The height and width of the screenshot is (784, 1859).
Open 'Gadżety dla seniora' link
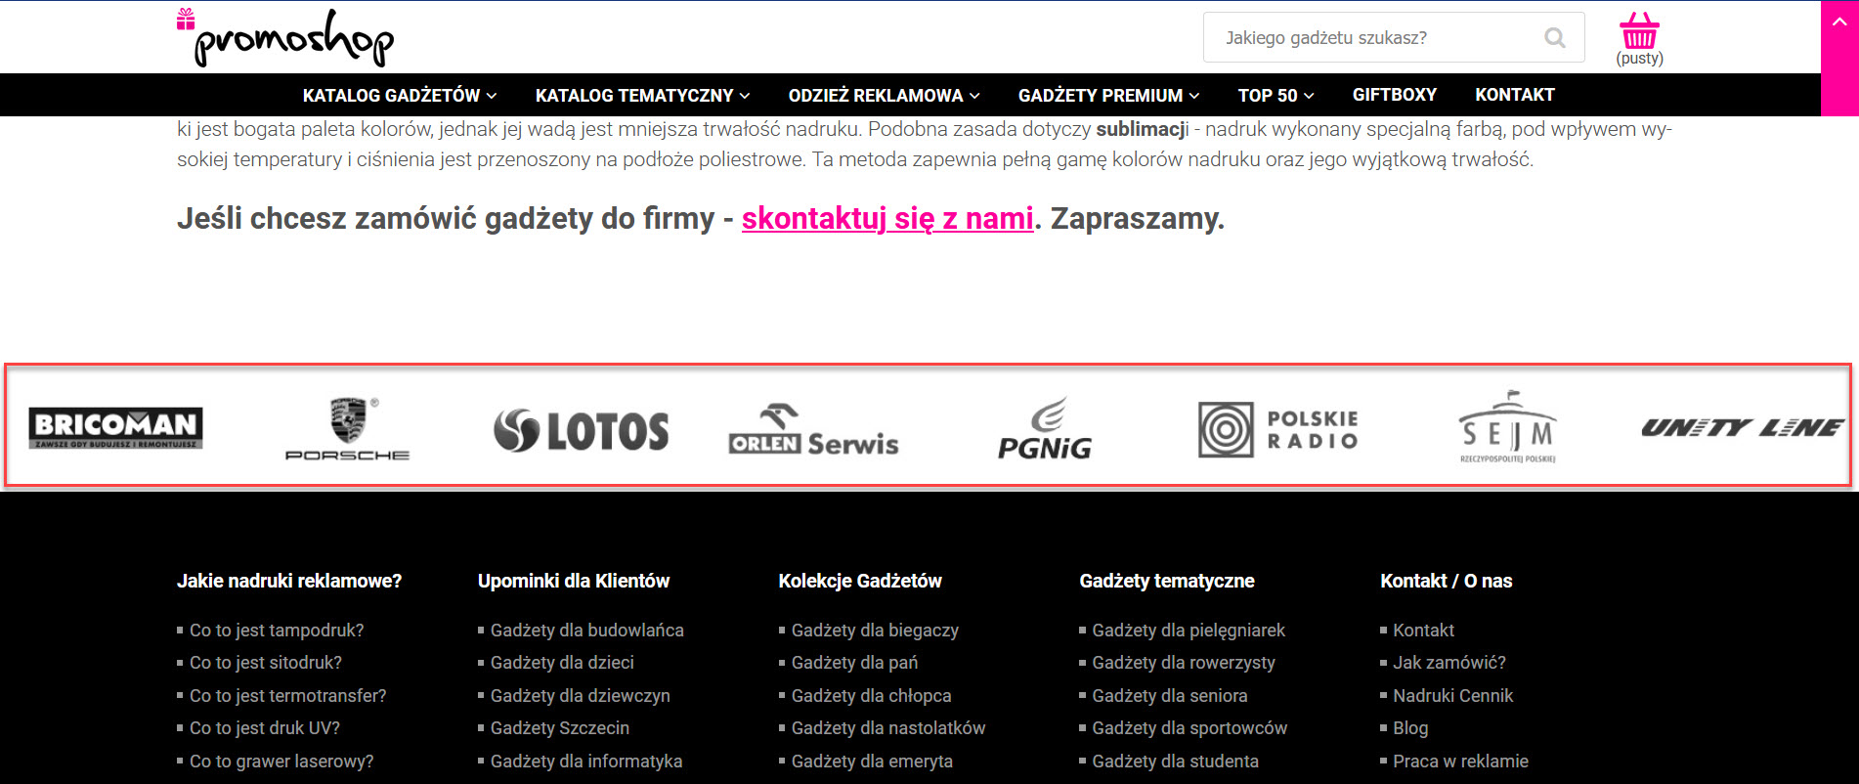(1170, 696)
